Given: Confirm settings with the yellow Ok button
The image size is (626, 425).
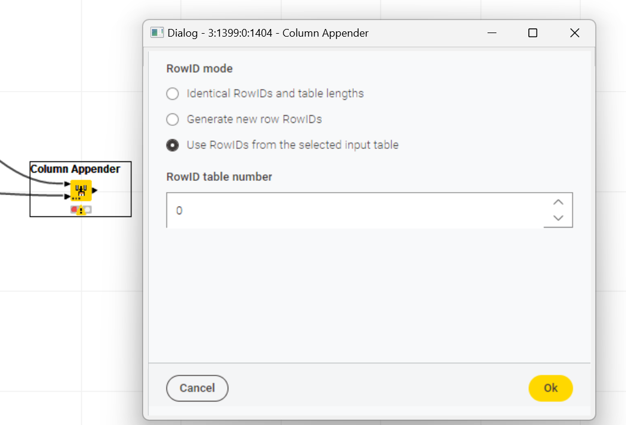Looking at the screenshot, I should click(x=550, y=388).
